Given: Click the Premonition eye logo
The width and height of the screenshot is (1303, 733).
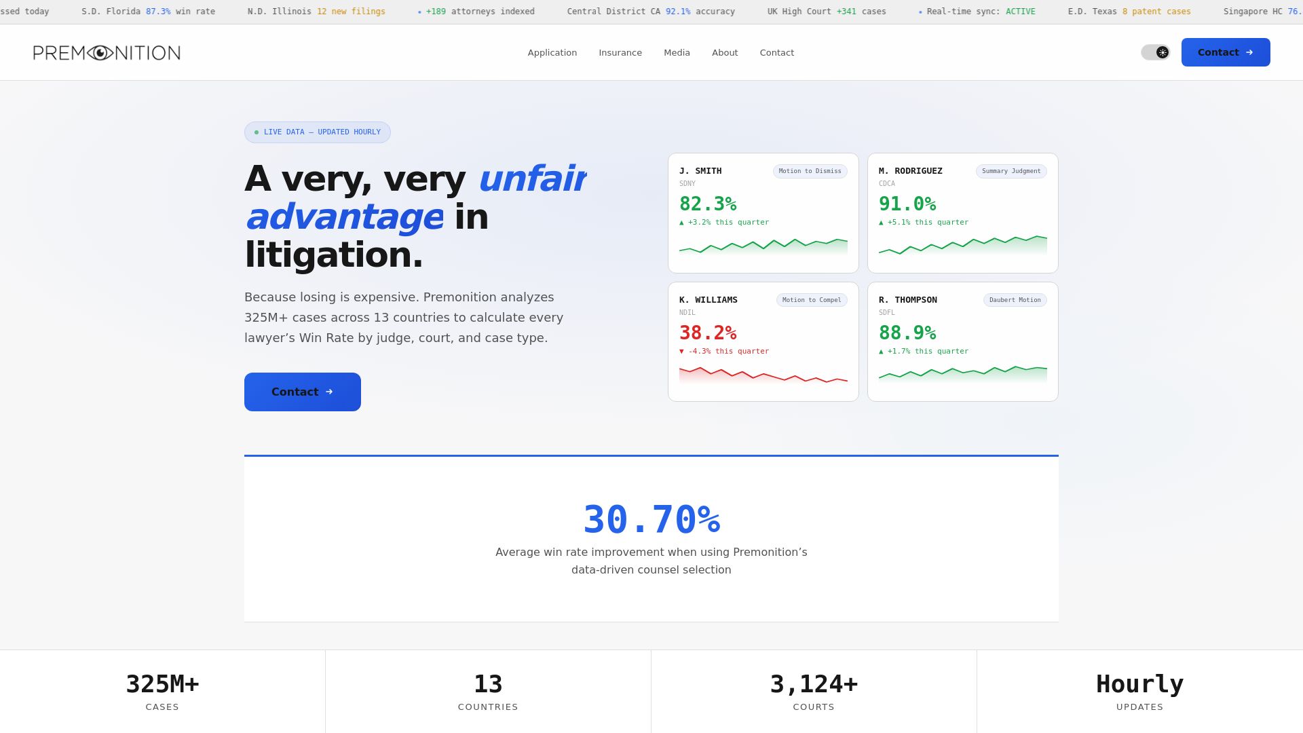Looking at the screenshot, I should [107, 53].
